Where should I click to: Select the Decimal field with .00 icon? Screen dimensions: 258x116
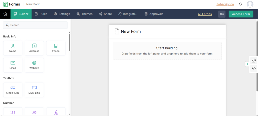[34, 112]
